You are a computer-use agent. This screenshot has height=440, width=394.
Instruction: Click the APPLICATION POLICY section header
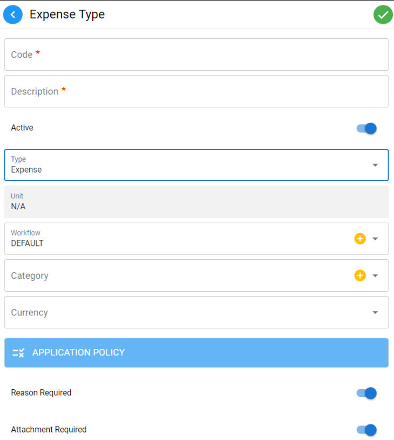[x=78, y=353]
